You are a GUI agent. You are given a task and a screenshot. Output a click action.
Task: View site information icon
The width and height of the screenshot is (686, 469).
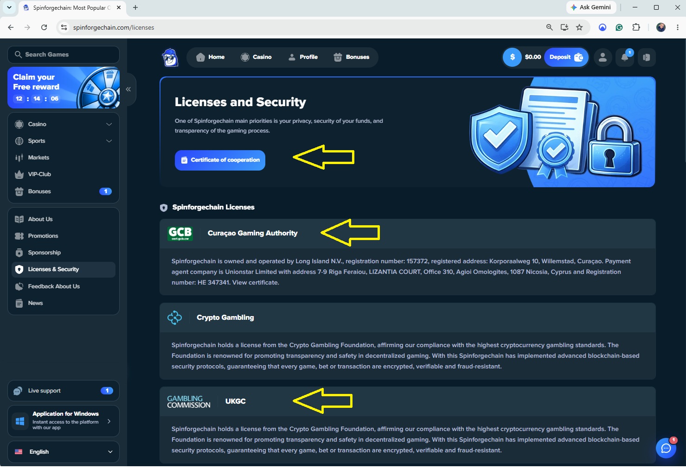click(x=64, y=27)
